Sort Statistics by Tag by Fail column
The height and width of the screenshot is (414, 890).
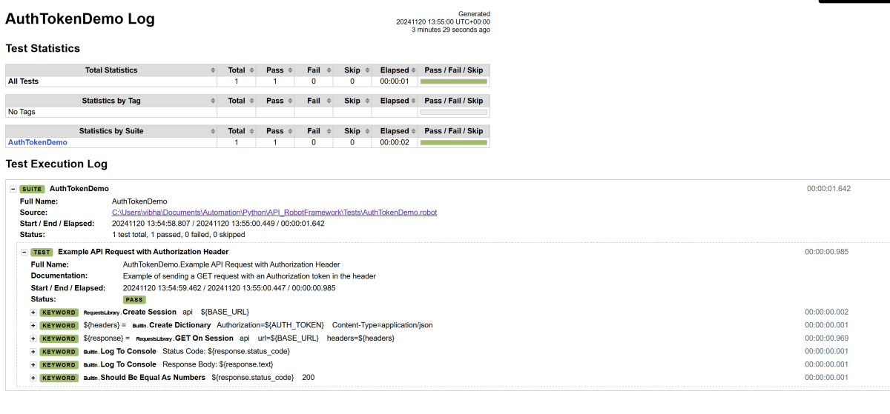[x=329, y=101]
